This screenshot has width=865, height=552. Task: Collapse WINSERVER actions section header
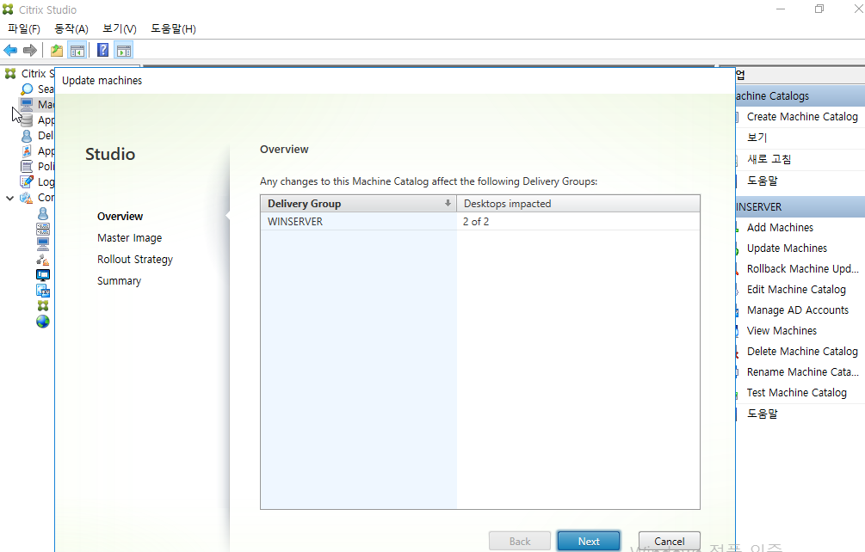pyautogui.click(x=800, y=207)
